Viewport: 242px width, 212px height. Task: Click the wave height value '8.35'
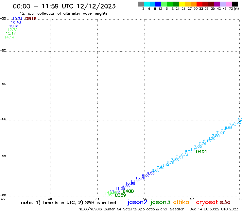point(193,149)
